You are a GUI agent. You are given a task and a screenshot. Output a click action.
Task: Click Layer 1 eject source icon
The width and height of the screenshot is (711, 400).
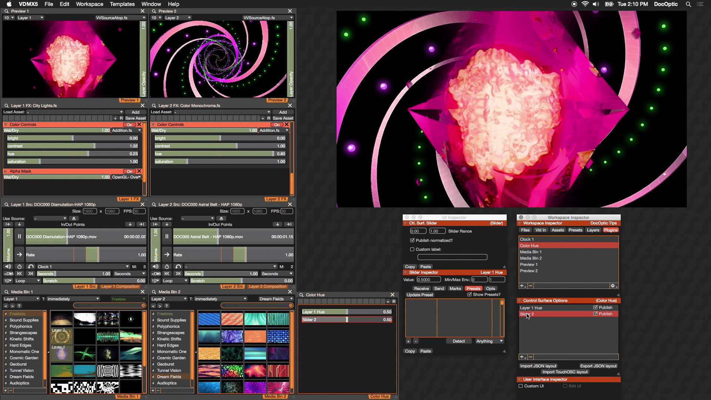point(74,219)
